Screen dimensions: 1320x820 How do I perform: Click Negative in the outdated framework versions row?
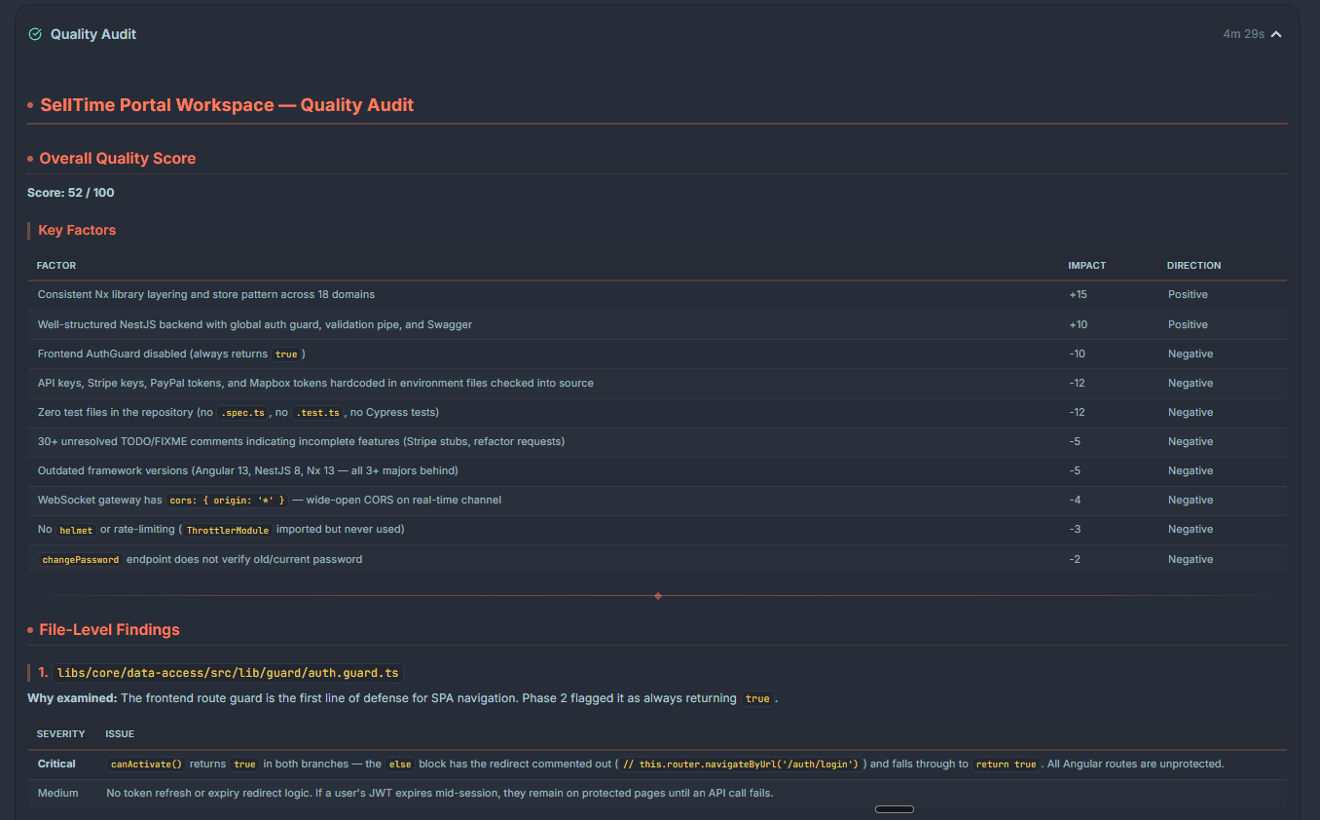1191,470
